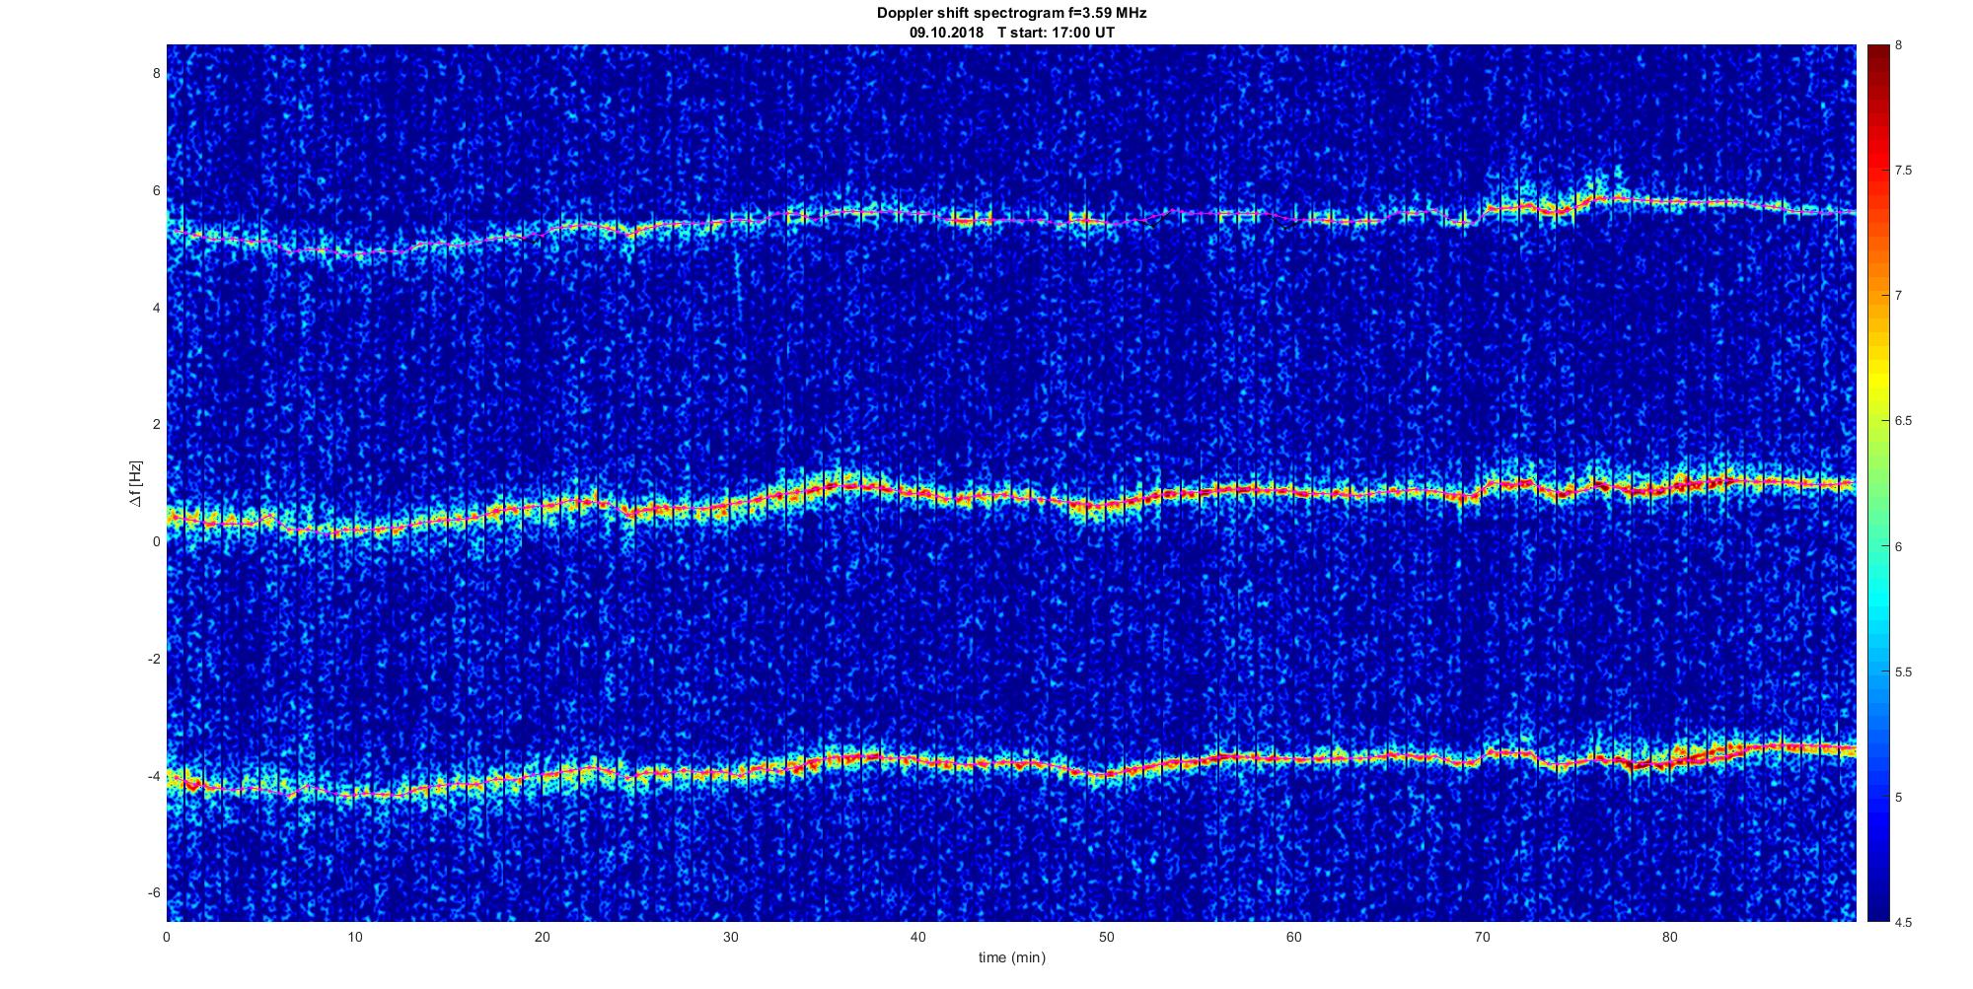Click x-axis tick label 60

click(1293, 937)
